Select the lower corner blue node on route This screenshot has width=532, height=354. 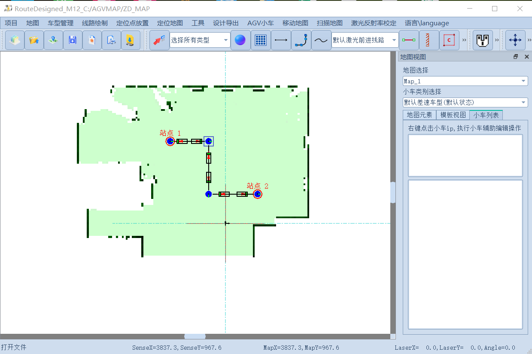click(209, 194)
